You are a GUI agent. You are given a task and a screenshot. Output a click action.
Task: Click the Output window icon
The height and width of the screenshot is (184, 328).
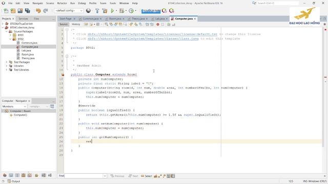[x=9, y=181]
